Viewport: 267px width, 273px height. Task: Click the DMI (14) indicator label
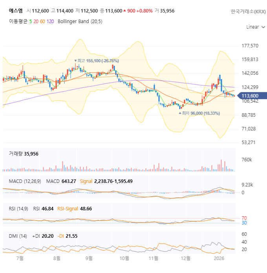pos(18,236)
